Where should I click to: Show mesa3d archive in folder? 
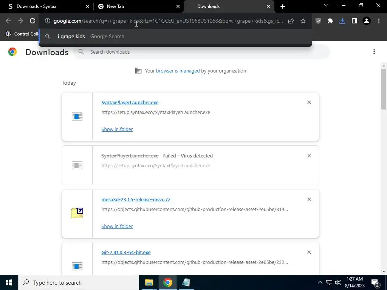117,227
